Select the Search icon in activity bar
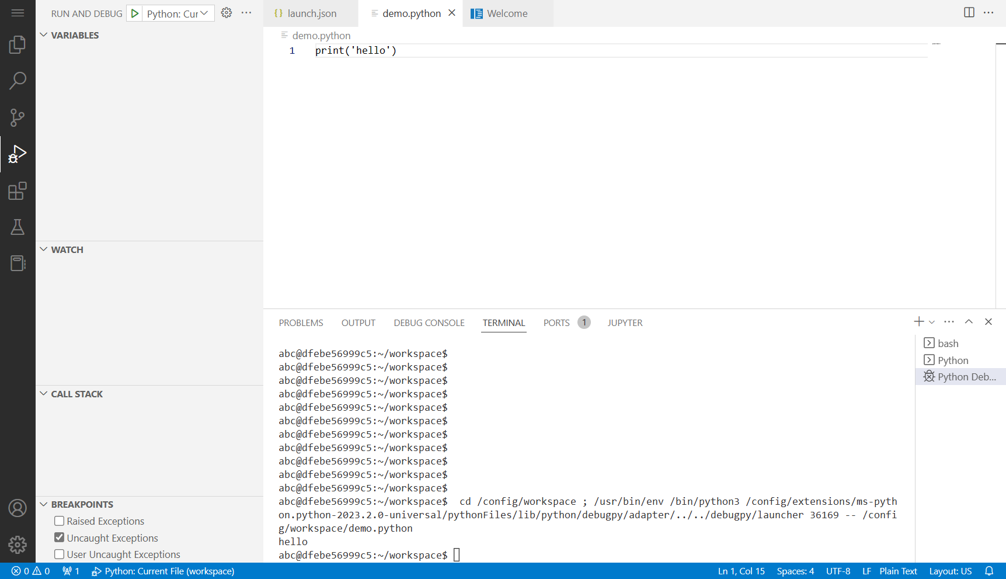 point(18,81)
